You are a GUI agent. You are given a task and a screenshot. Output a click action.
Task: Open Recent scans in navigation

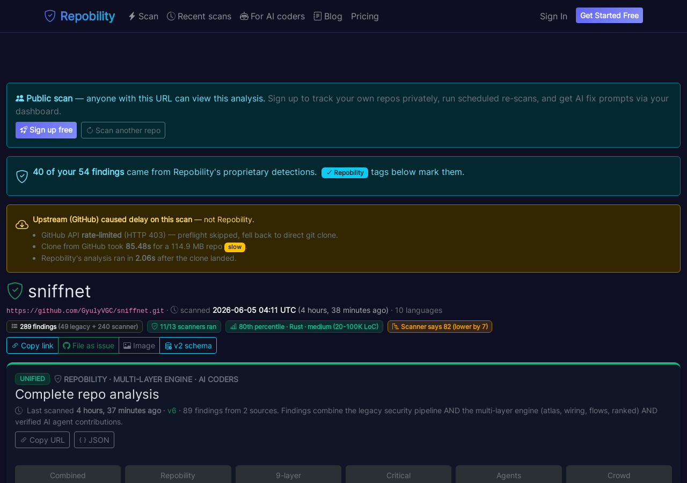199,16
